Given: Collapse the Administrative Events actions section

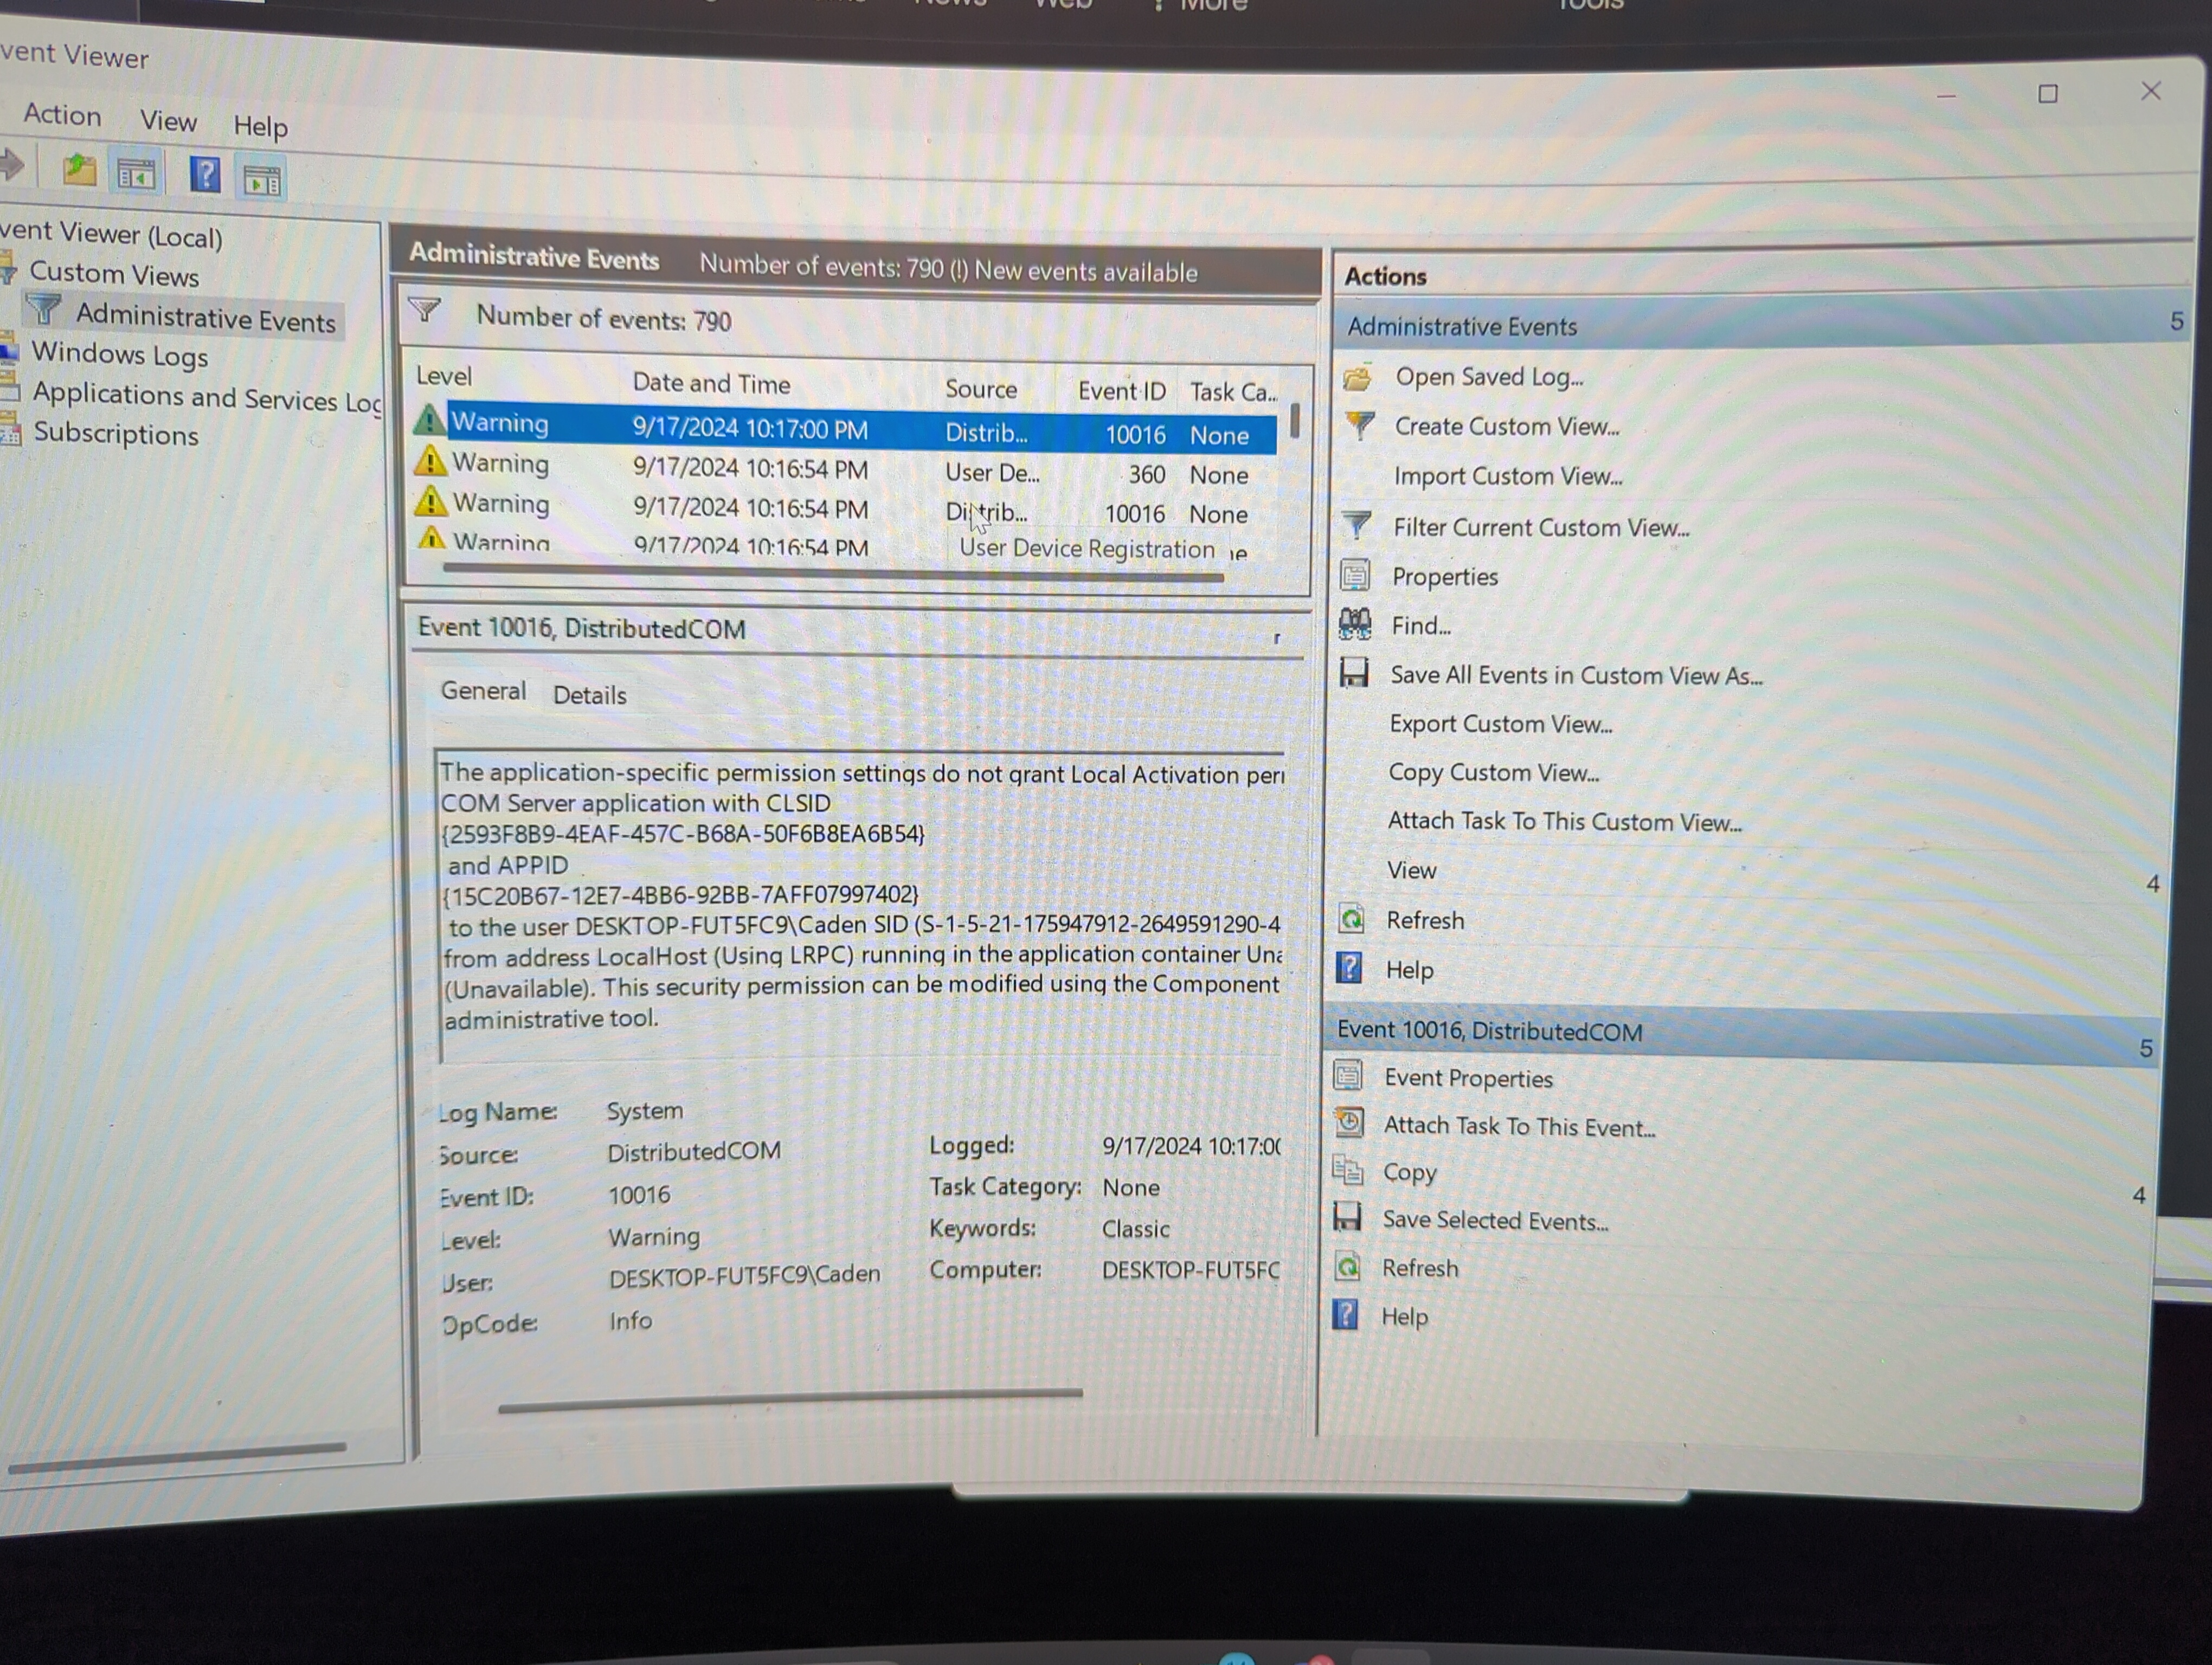Looking at the screenshot, I should tap(2176, 321).
